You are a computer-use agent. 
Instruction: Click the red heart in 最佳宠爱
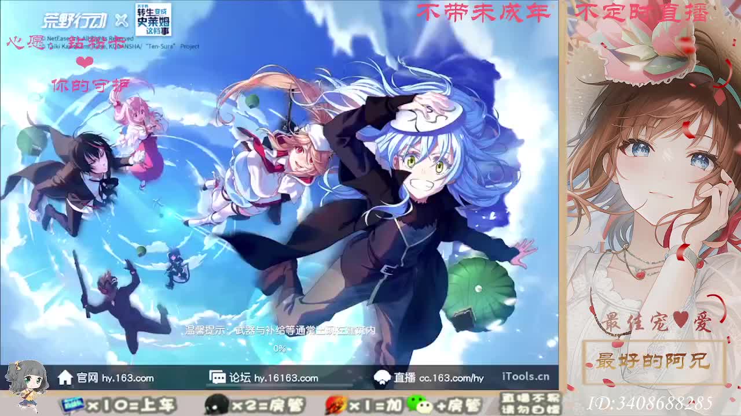tap(681, 319)
